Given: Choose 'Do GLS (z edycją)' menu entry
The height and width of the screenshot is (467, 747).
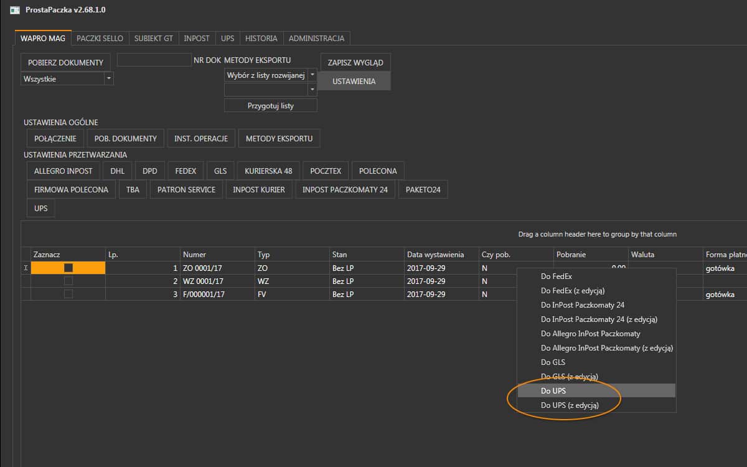Looking at the screenshot, I should (596, 376).
